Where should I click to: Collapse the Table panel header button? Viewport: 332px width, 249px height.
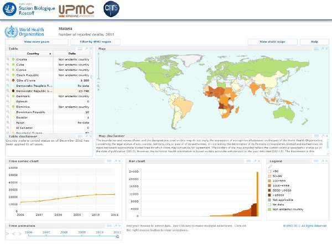(x=80, y=49)
